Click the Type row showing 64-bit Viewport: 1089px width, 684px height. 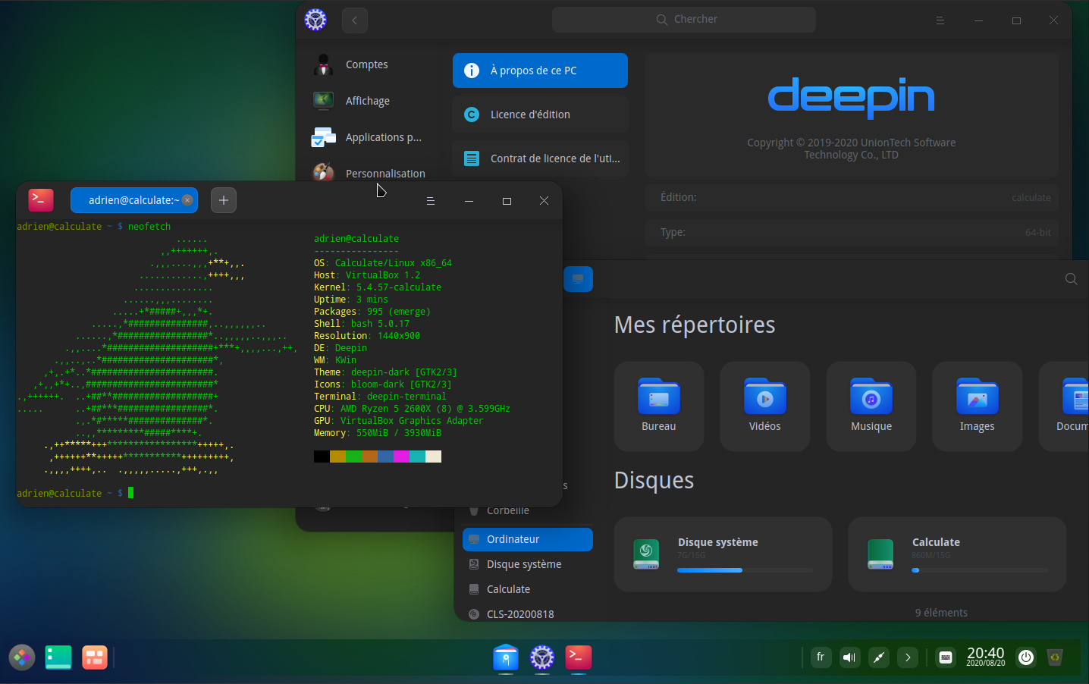[x=852, y=232]
